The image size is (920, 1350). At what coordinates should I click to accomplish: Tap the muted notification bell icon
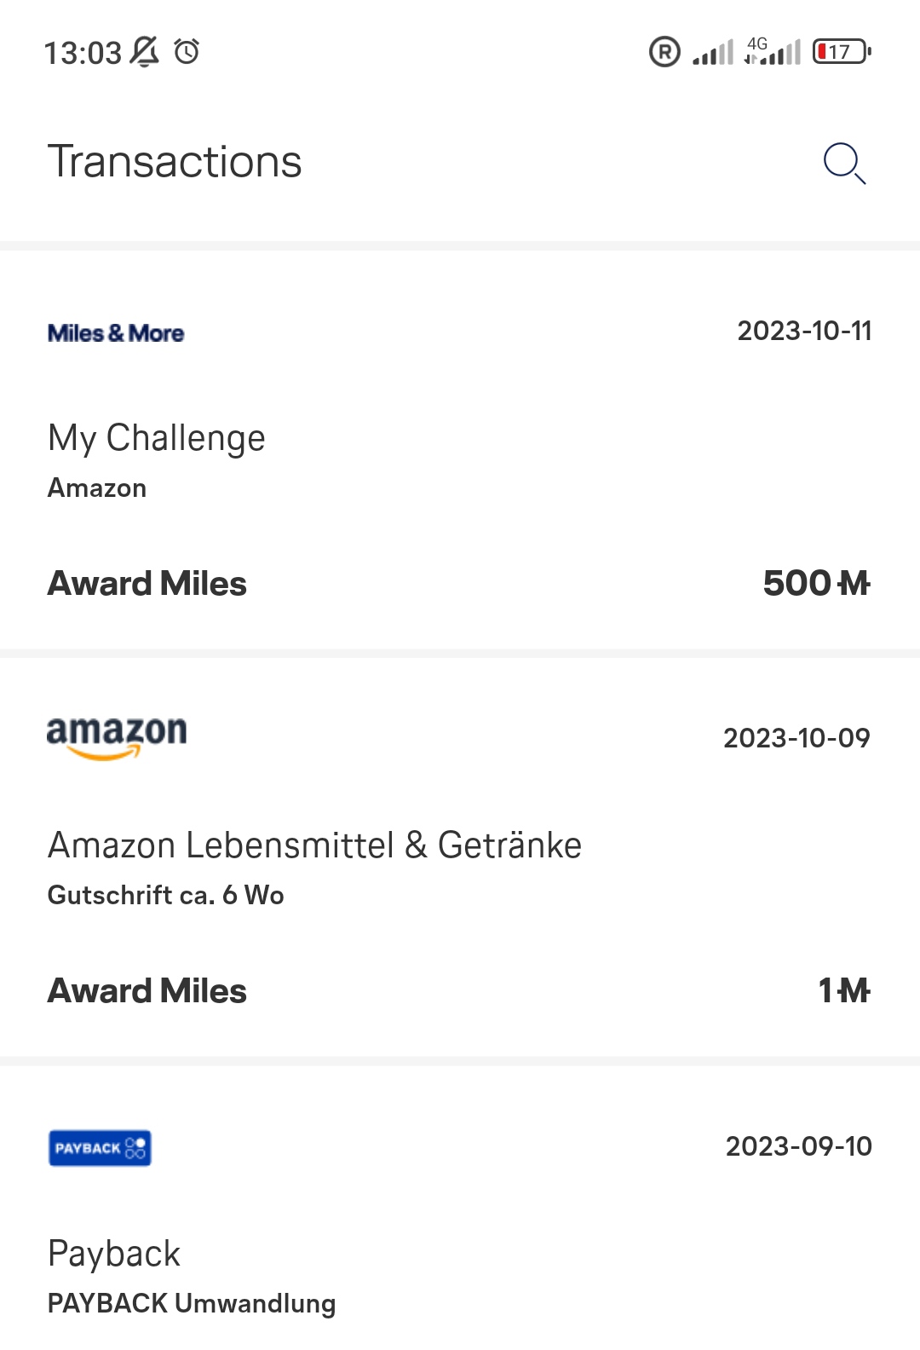145,52
